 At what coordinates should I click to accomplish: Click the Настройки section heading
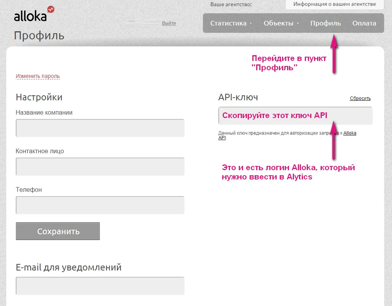tap(39, 97)
